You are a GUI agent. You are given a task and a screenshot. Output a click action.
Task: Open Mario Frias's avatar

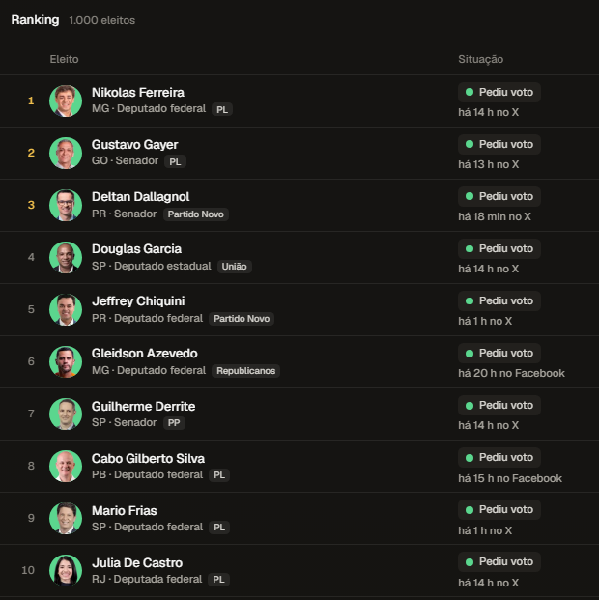coord(66,518)
